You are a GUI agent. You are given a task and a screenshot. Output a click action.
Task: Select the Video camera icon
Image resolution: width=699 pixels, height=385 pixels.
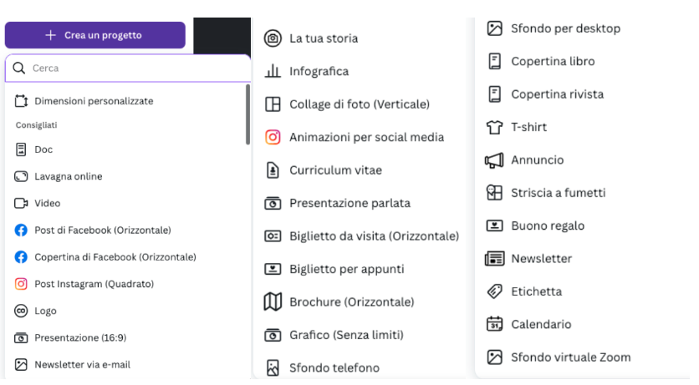point(21,203)
